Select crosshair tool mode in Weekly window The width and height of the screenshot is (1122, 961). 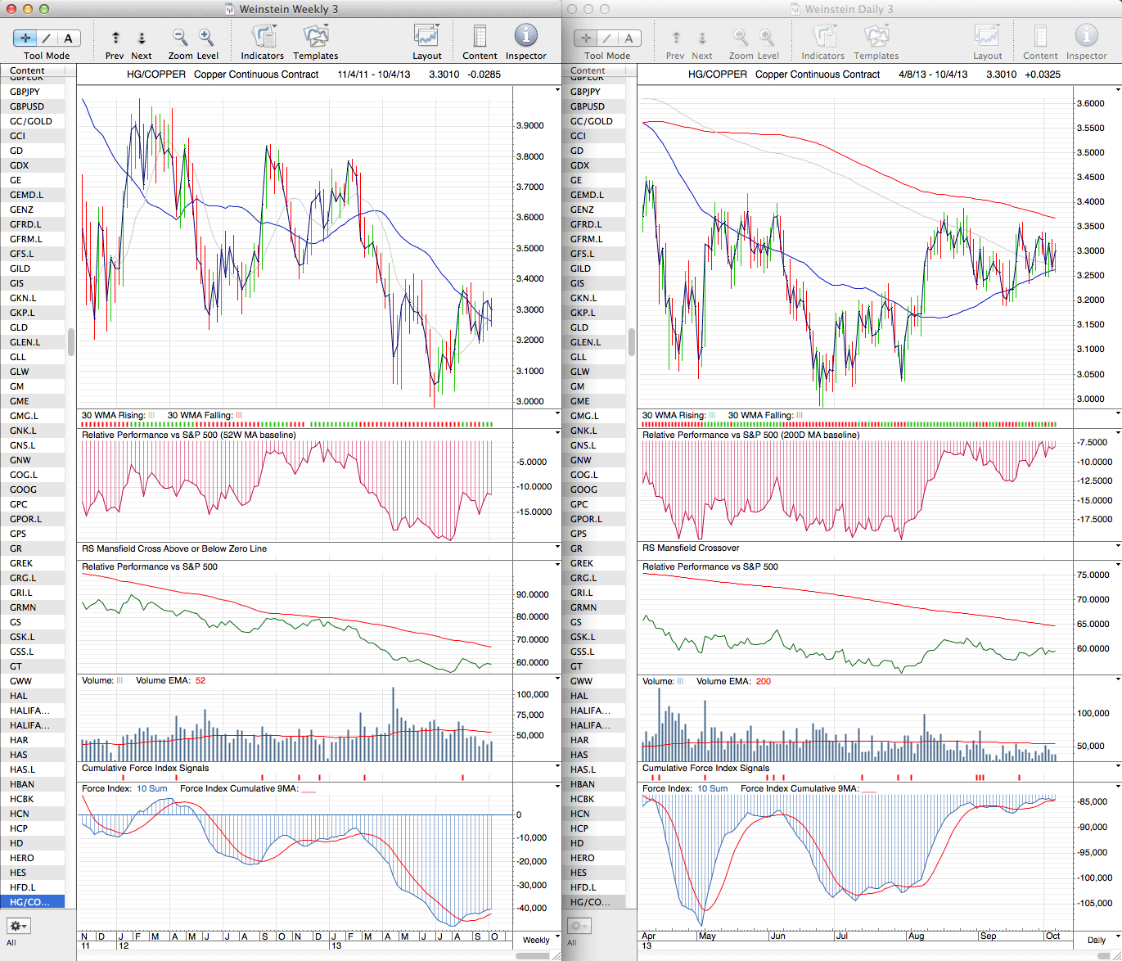25,38
